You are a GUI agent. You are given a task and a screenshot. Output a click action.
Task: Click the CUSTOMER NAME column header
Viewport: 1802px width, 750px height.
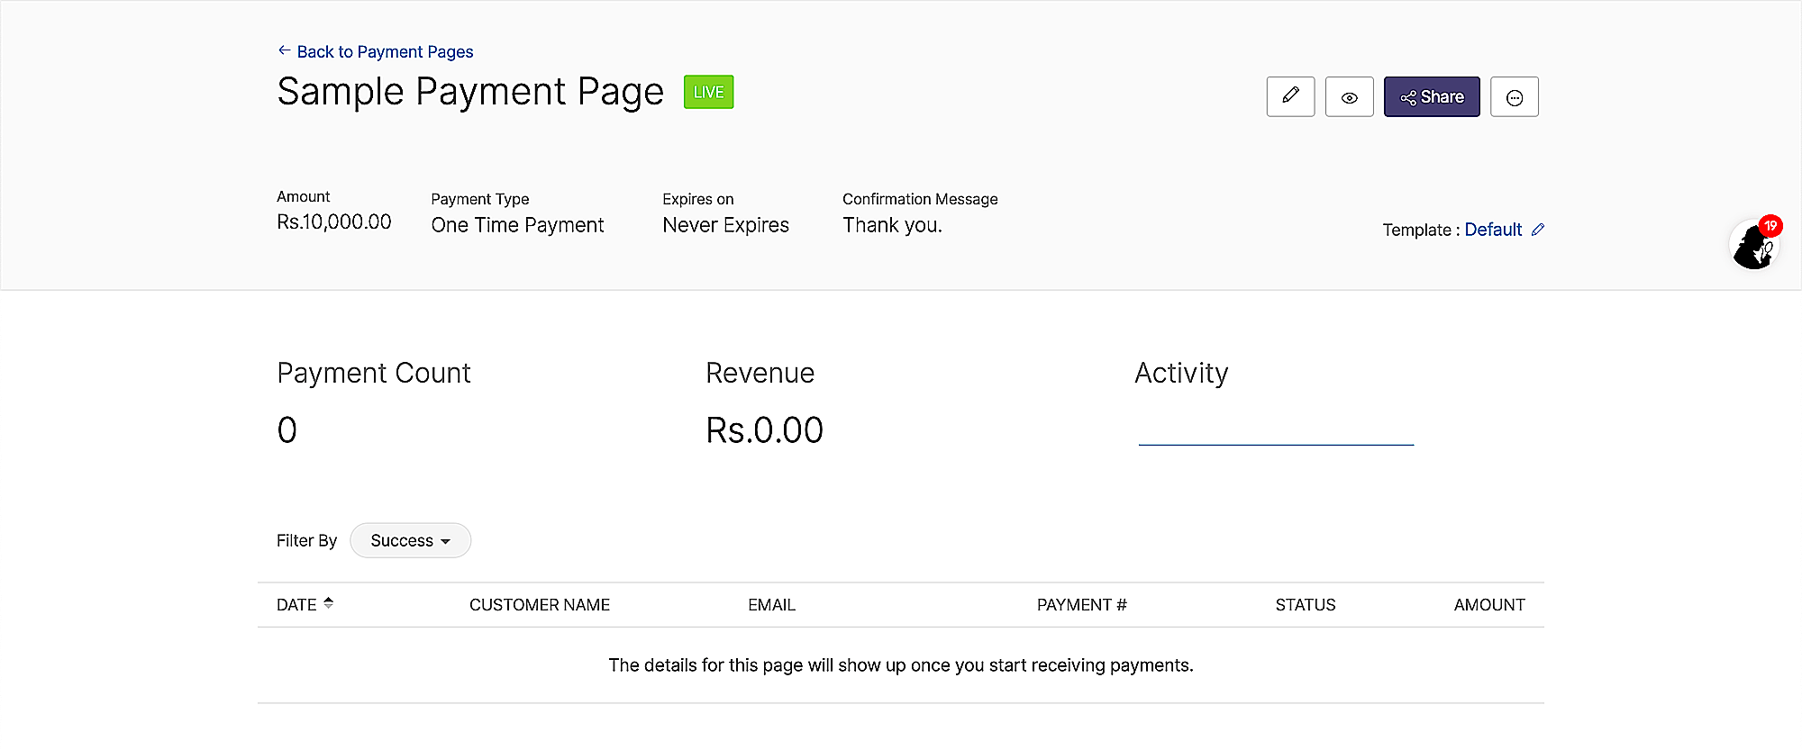(539, 605)
